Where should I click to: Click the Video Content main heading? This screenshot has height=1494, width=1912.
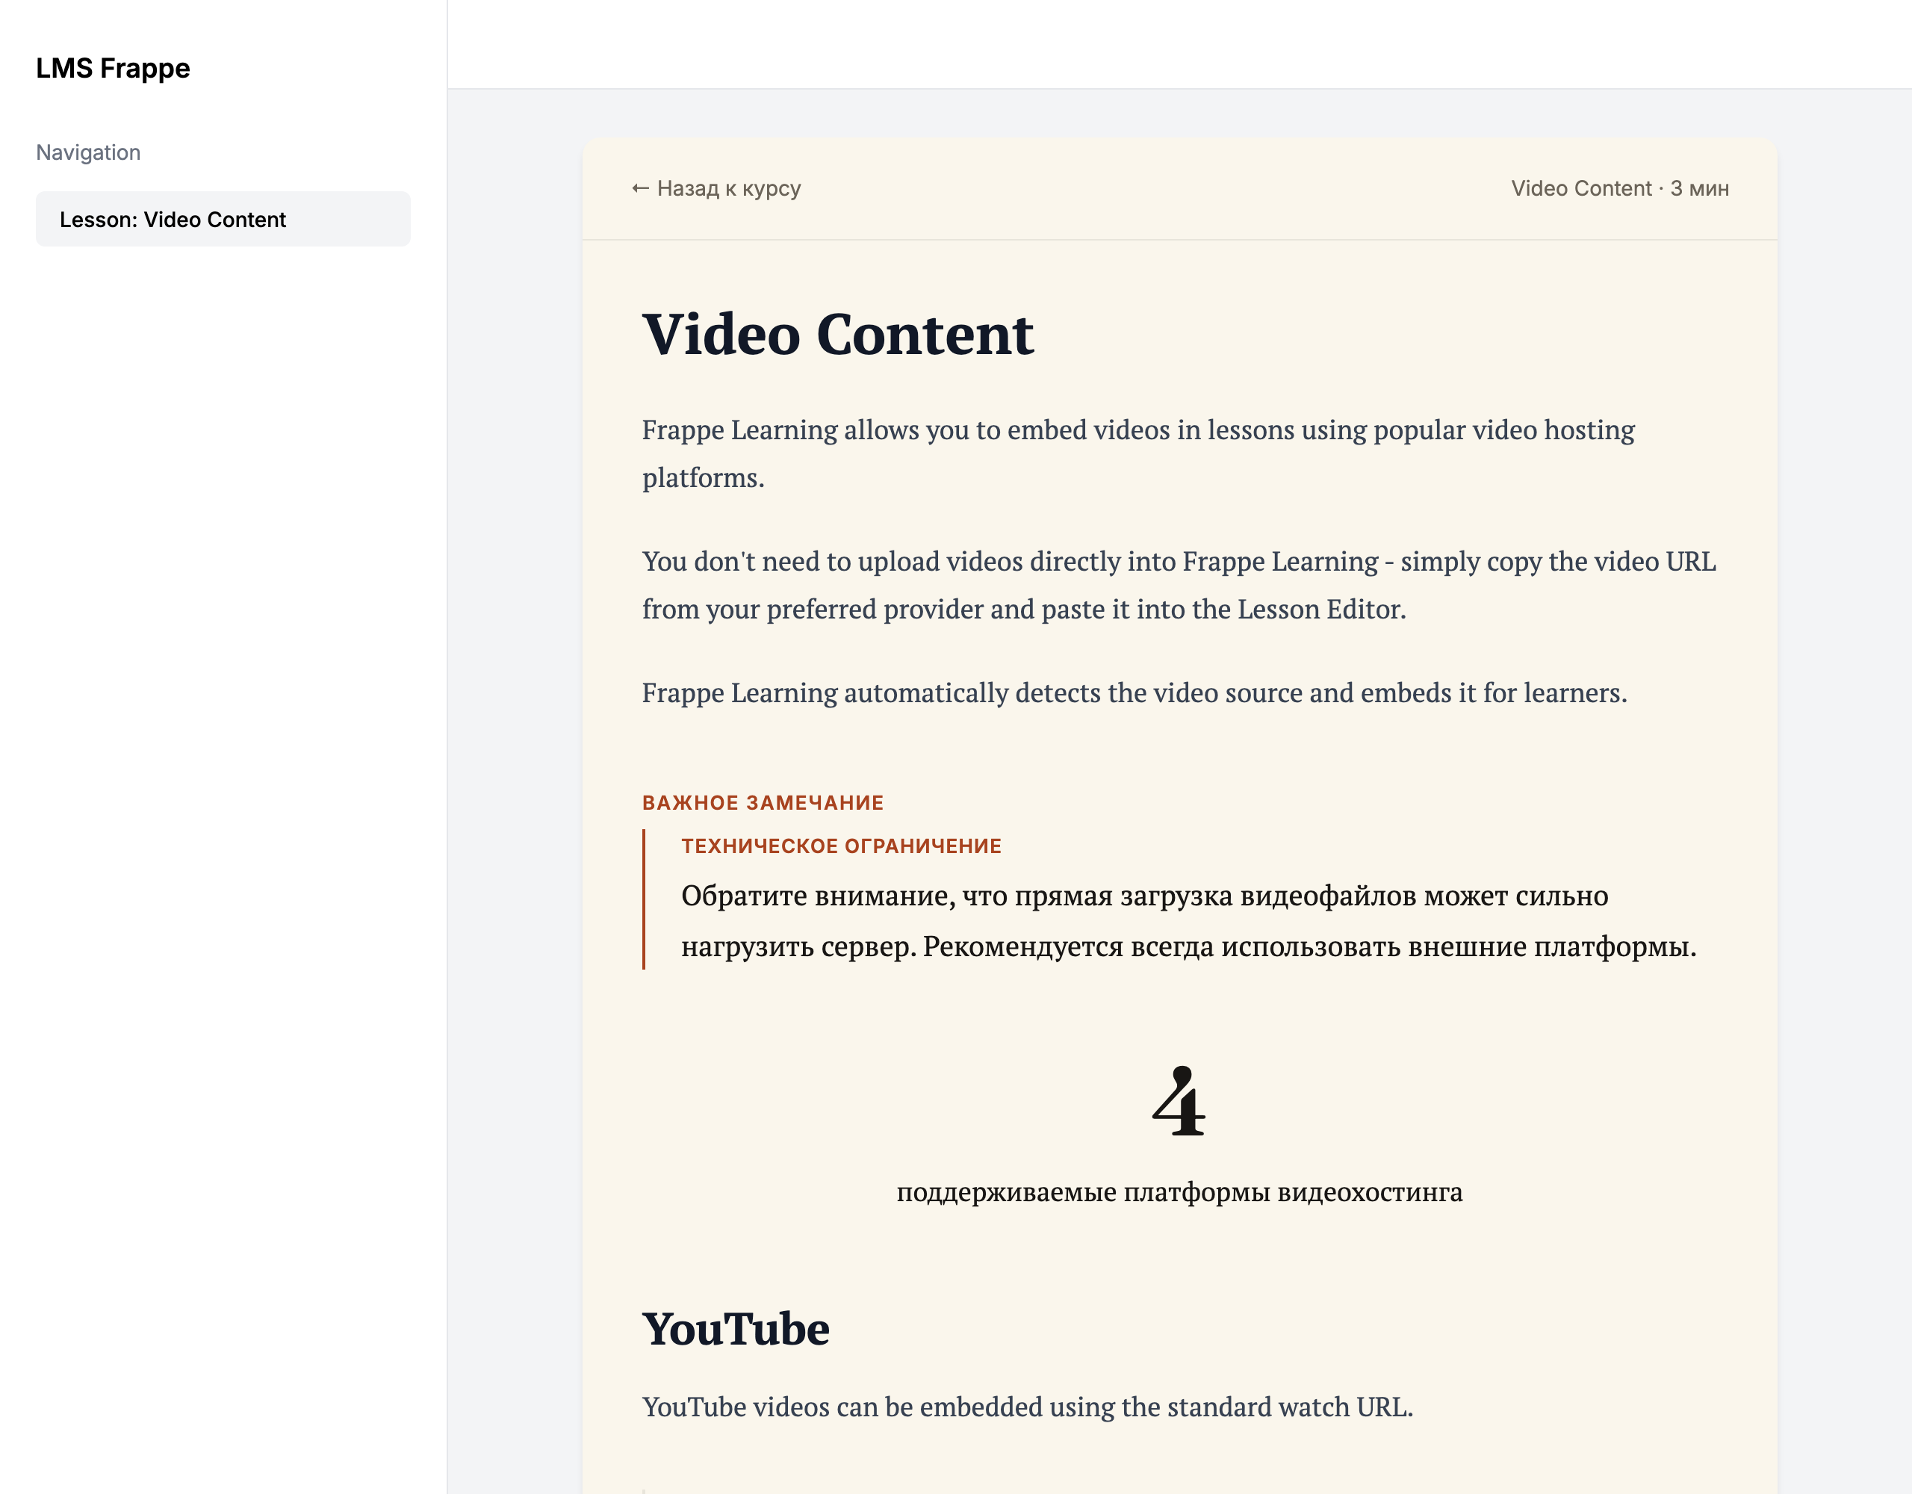(838, 334)
